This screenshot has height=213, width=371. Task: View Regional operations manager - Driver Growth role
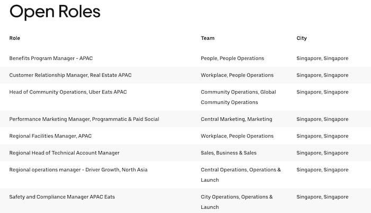78,170
